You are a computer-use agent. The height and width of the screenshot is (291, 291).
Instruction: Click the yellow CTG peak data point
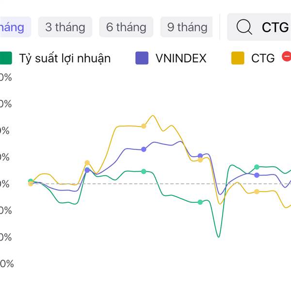point(144,126)
